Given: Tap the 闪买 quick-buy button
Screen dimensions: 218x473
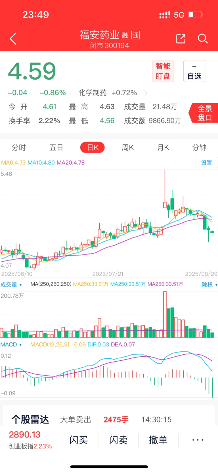Looking at the screenshot, I should 79,440.
